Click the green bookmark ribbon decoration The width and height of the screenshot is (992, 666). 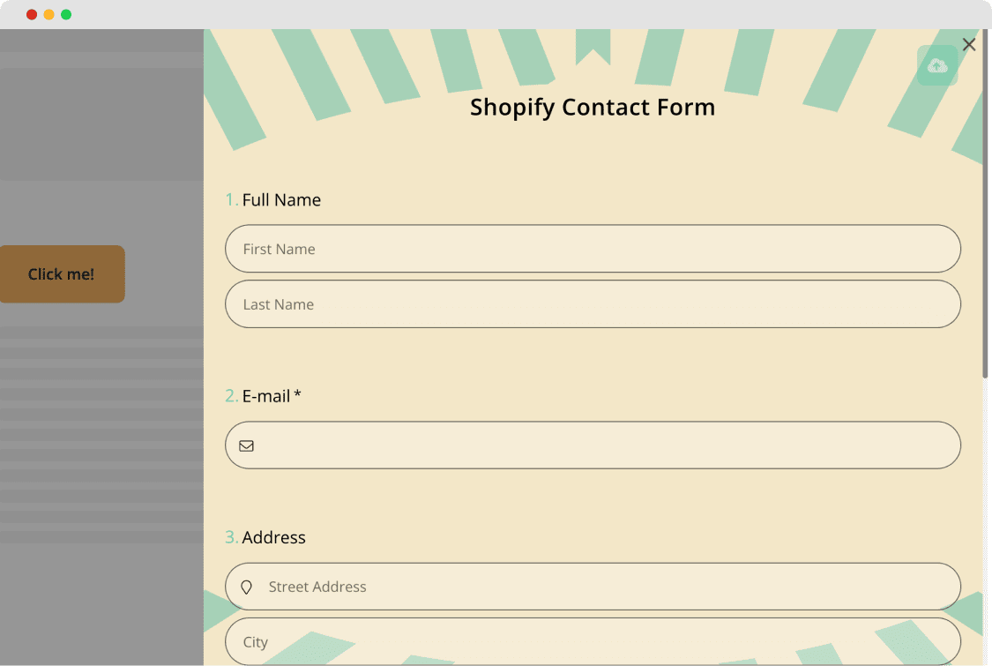point(593,47)
